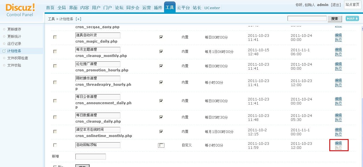Open the 界面 menu tab
This screenshot has height=167, width=363.
coord(73,8)
